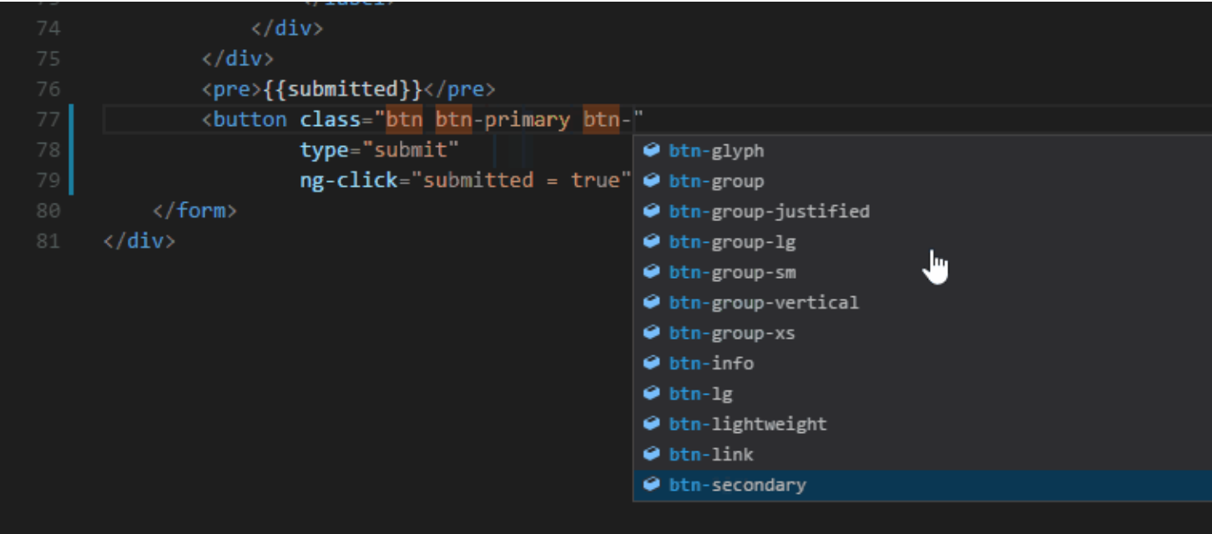The height and width of the screenshot is (534, 1212).
Task: Click the class icon beside btn-secondary
Action: pyautogui.click(x=650, y=484)
